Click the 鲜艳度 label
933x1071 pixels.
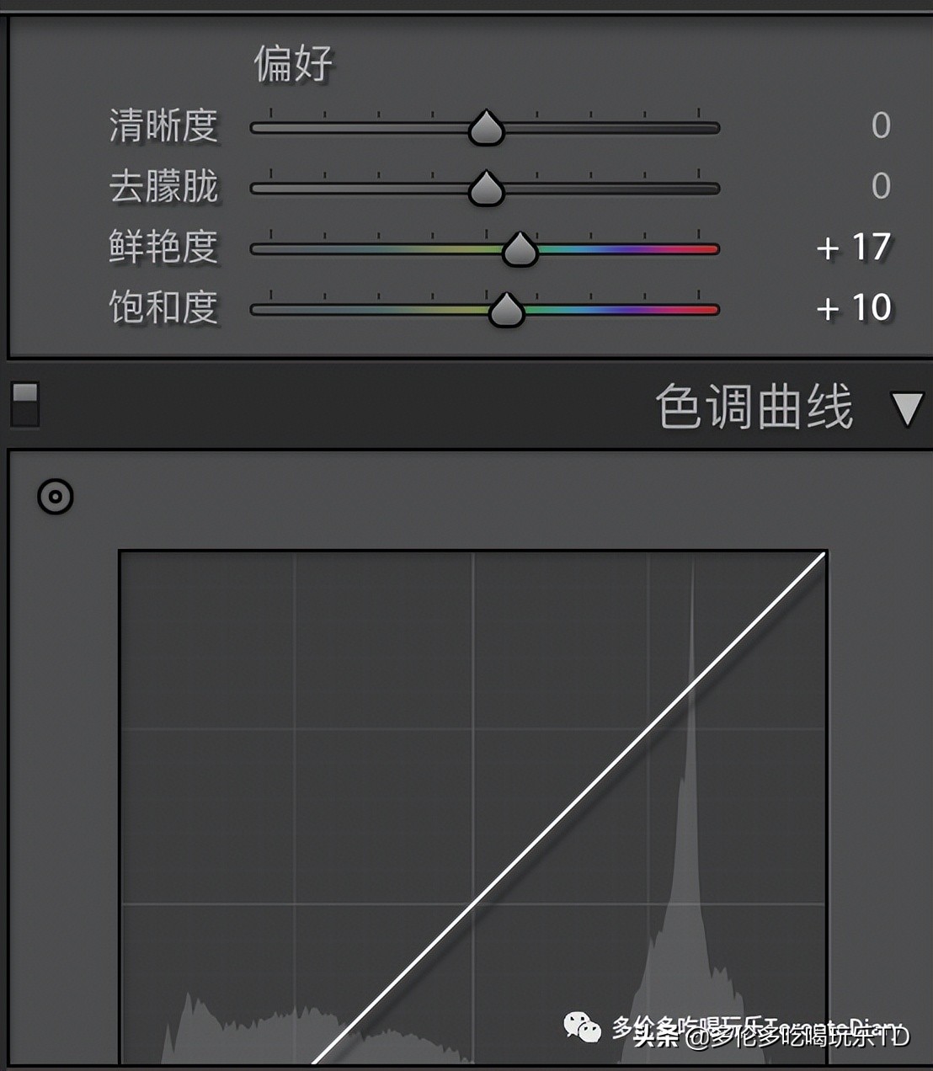pos(163,248)
